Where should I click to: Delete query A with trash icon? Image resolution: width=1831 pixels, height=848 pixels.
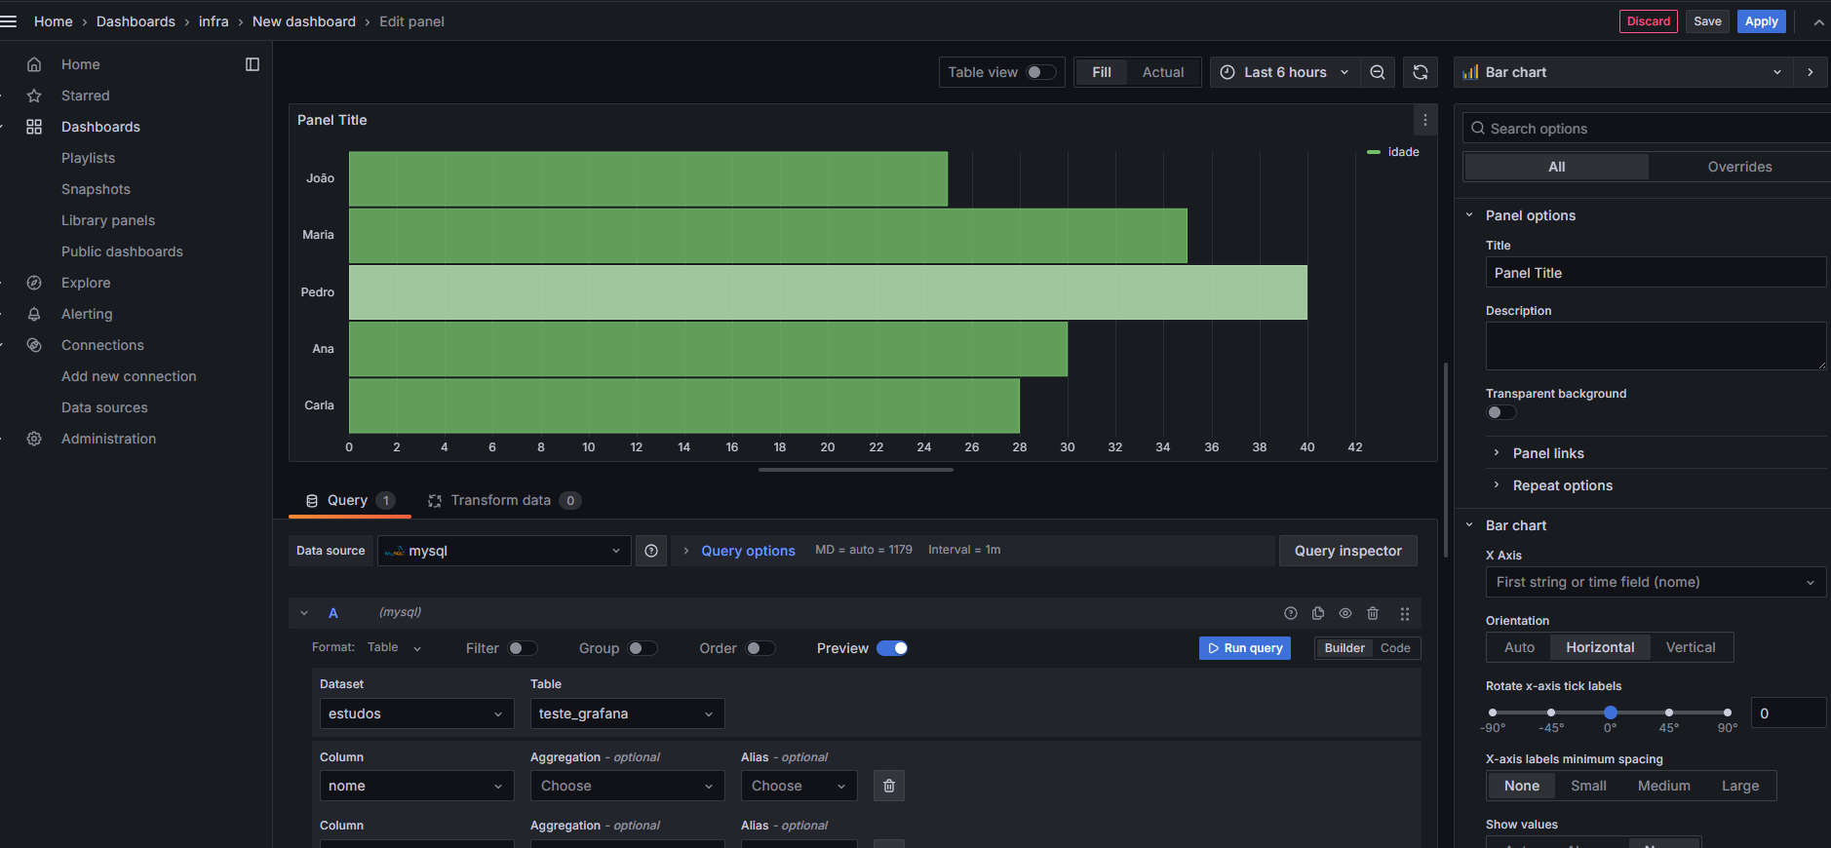[x=1373, y=613]
